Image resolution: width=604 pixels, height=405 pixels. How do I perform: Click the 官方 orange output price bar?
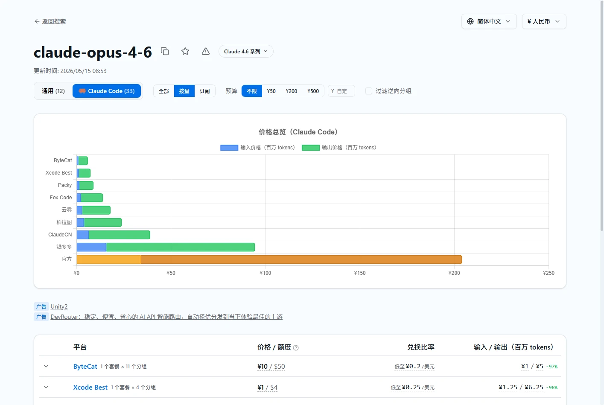tap(301, 259)
